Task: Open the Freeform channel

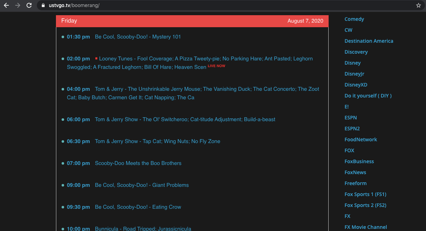Action: [x=356, y=183]
